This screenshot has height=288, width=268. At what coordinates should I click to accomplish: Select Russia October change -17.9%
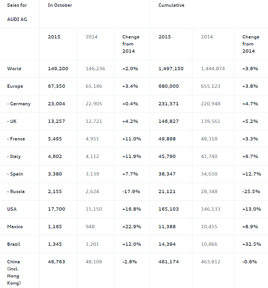pyautogui.click(x=131, y=192)
